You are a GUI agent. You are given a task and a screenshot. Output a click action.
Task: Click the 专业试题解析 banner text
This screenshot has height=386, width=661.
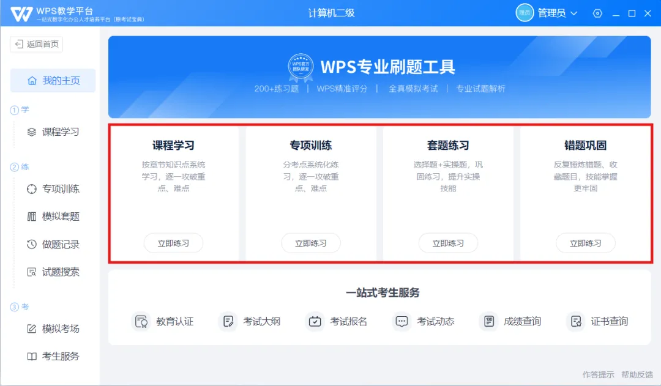pyautogui.click(x=480, y=89)
